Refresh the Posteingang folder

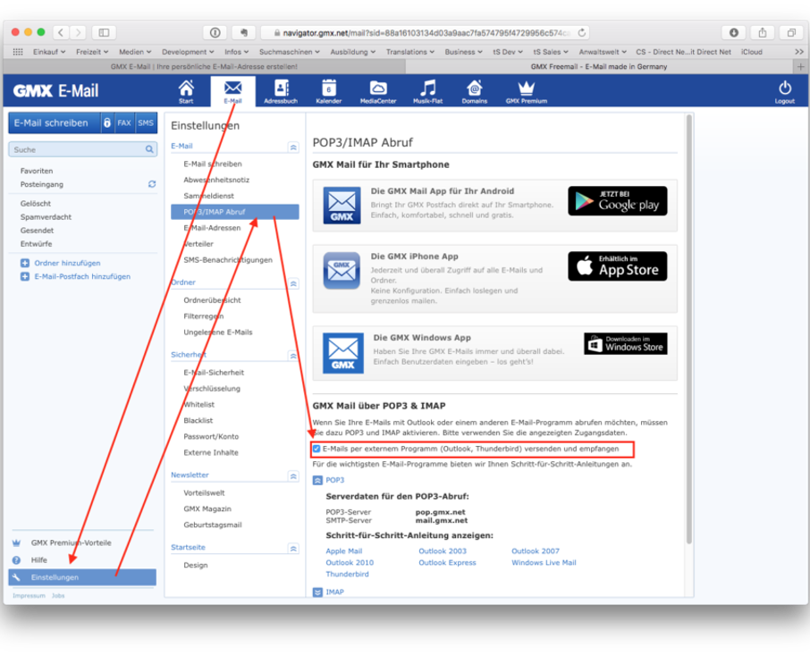pyautogui.click(x=152, y=184)
